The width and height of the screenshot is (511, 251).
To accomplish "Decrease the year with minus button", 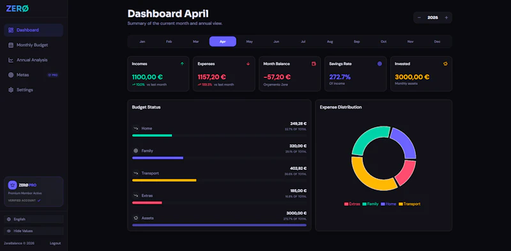I will 420,18.
